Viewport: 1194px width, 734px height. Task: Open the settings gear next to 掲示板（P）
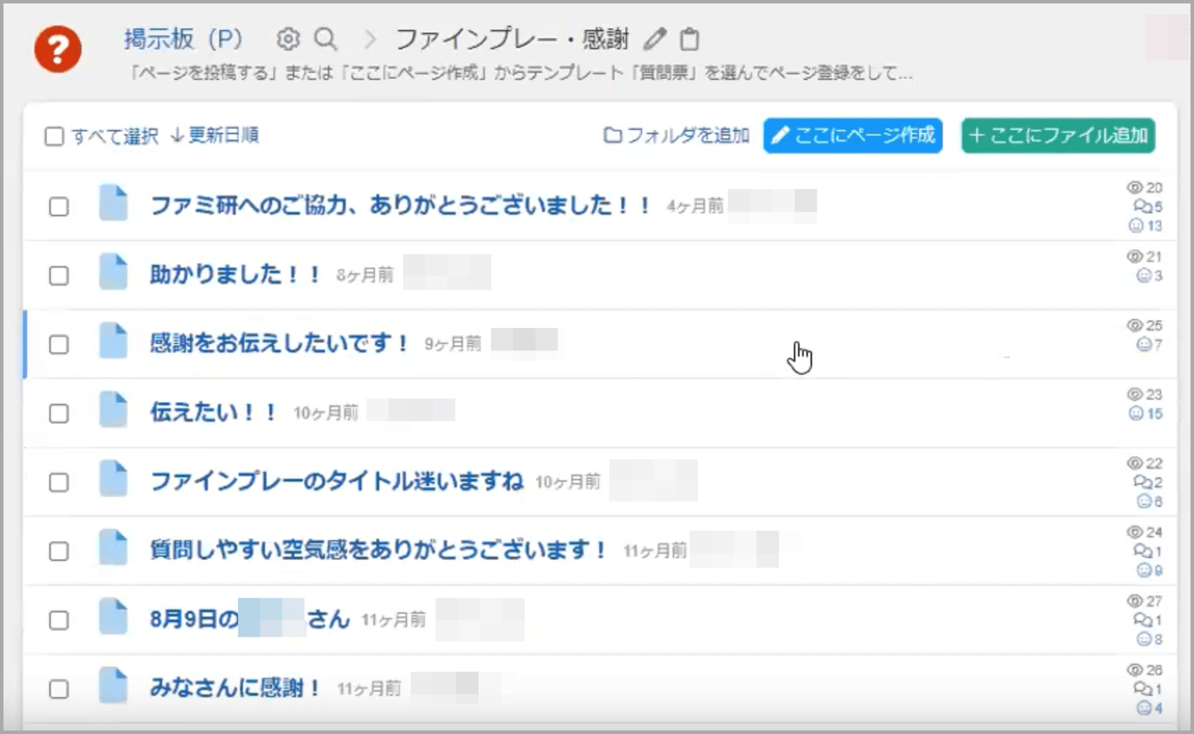286,40
